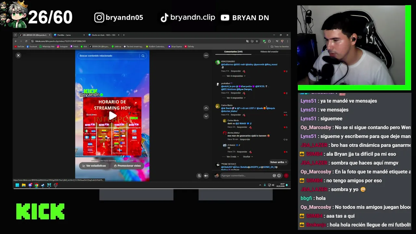This screenshot has width=416, height=234.
Task: Click the red post comment button
Action: pos(286,175)
